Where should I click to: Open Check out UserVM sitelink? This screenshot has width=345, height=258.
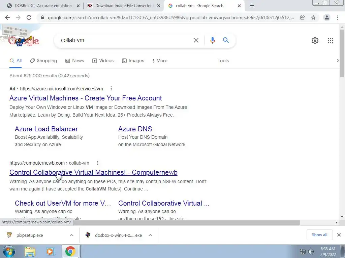(63, 203)
